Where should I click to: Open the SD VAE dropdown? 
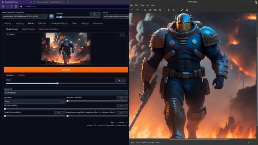pyautogui.click(x=116, y=16)
